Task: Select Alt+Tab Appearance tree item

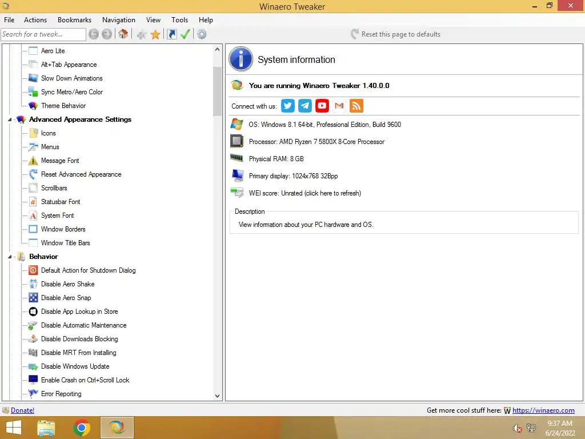Action: [69, 65]
